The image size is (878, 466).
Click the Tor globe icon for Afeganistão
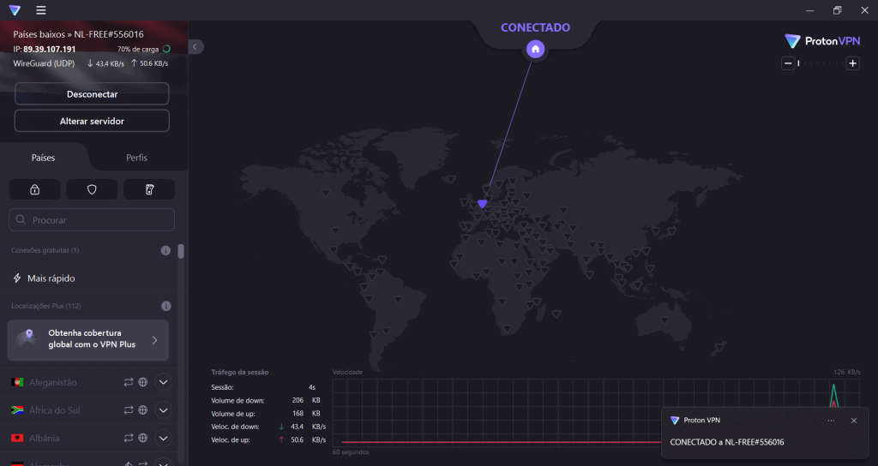pos(143,382)
